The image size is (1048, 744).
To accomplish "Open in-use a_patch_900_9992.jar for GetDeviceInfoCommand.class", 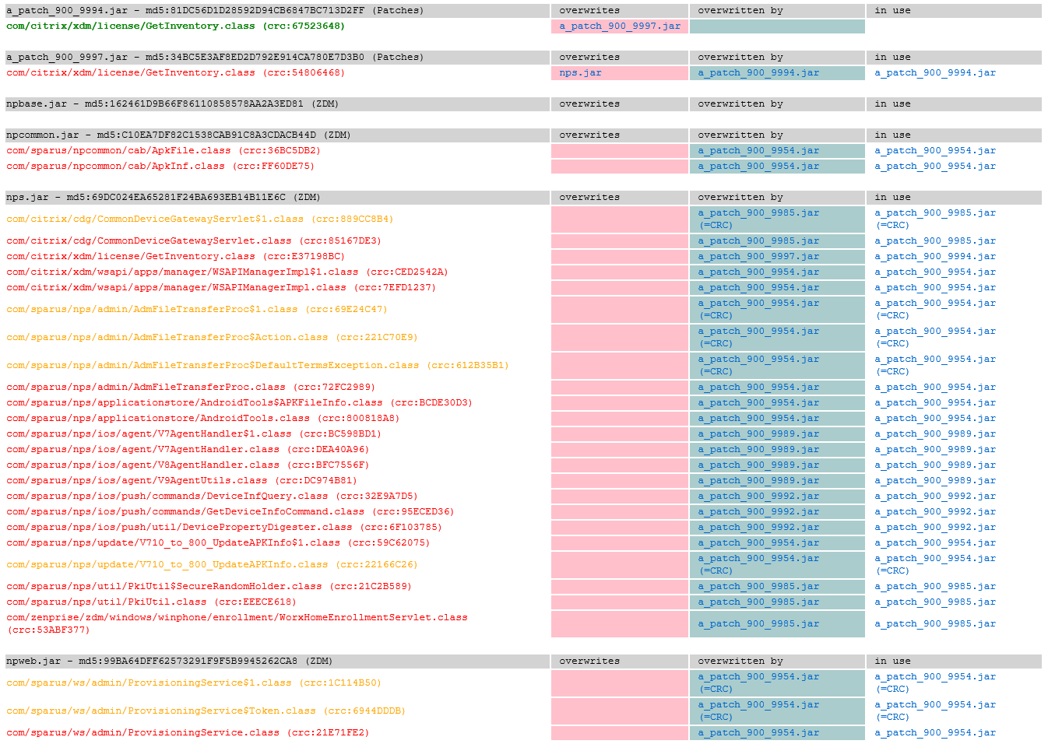I will (935, 511).
